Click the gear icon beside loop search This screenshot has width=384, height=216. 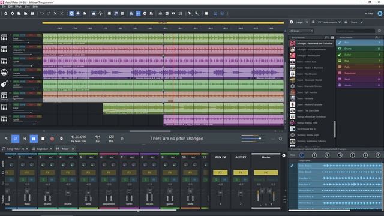[x=379, y=31]
